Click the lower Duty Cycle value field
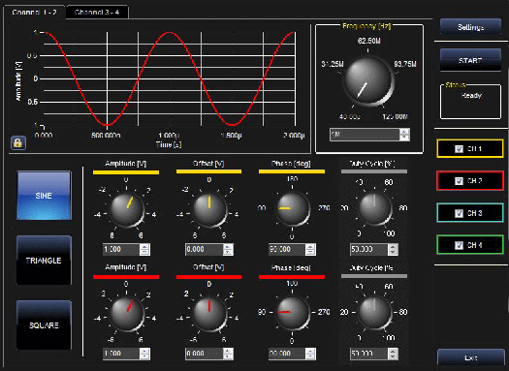Image resolution: width=509 pixels, height=371 pixels. click(x=368, y=354)
